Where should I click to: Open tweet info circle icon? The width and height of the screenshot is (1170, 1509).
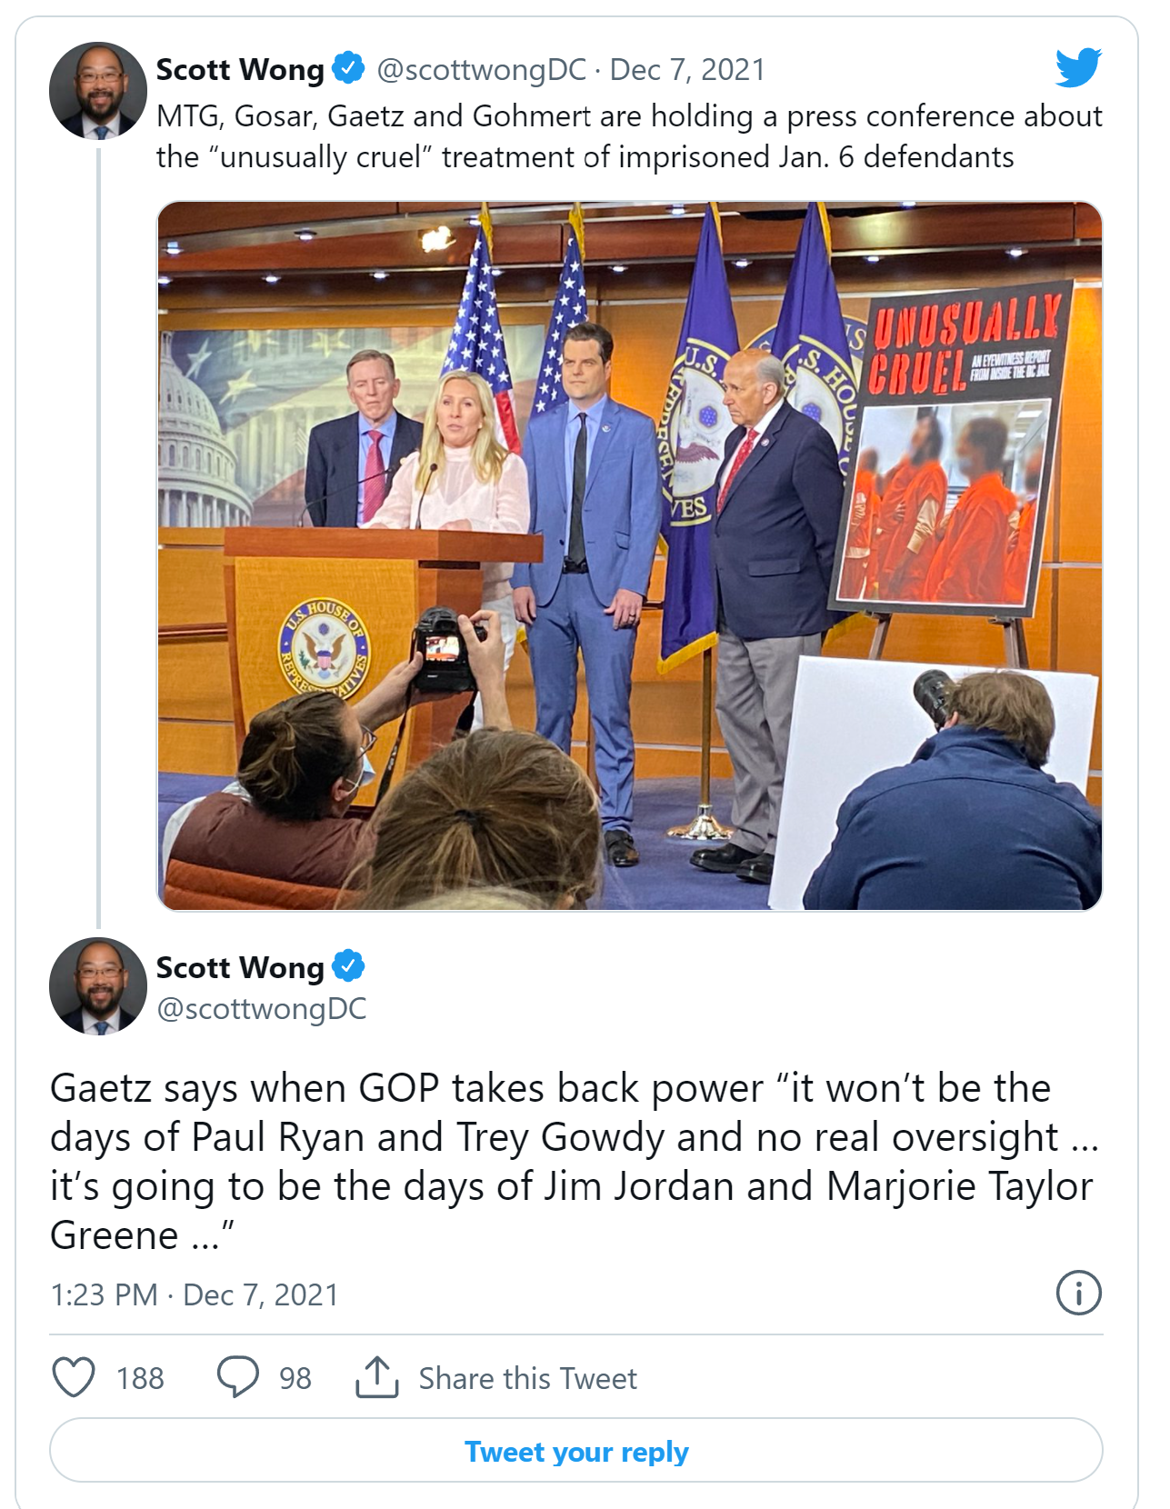[x=1079, y=1293]
